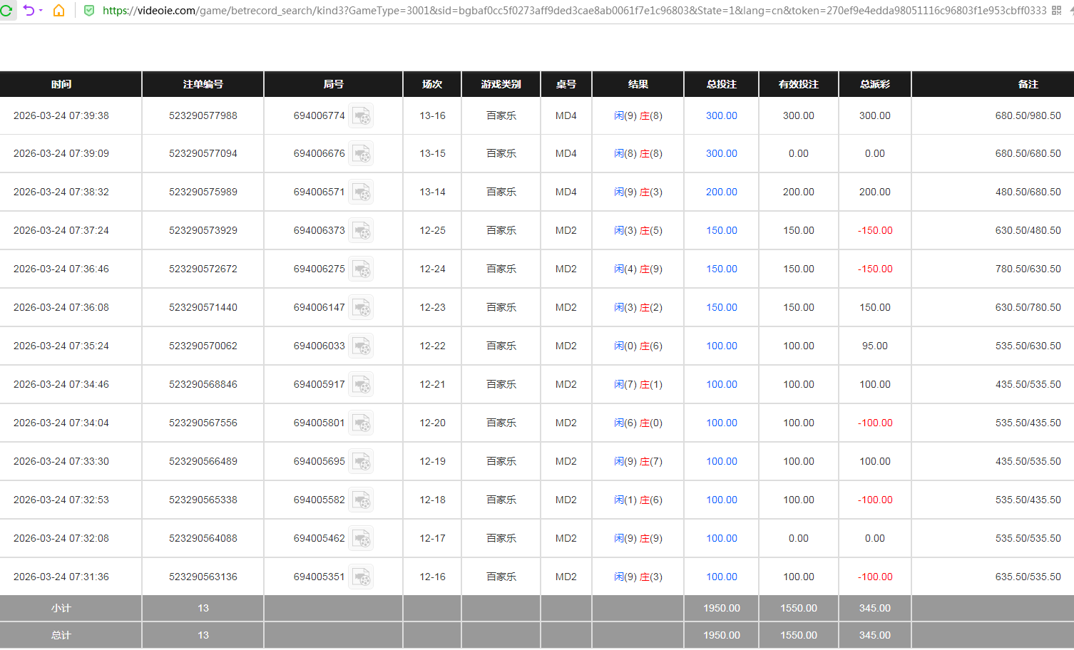
Task: Click the purple back arrow icon
Action: (x=28, y=11)
